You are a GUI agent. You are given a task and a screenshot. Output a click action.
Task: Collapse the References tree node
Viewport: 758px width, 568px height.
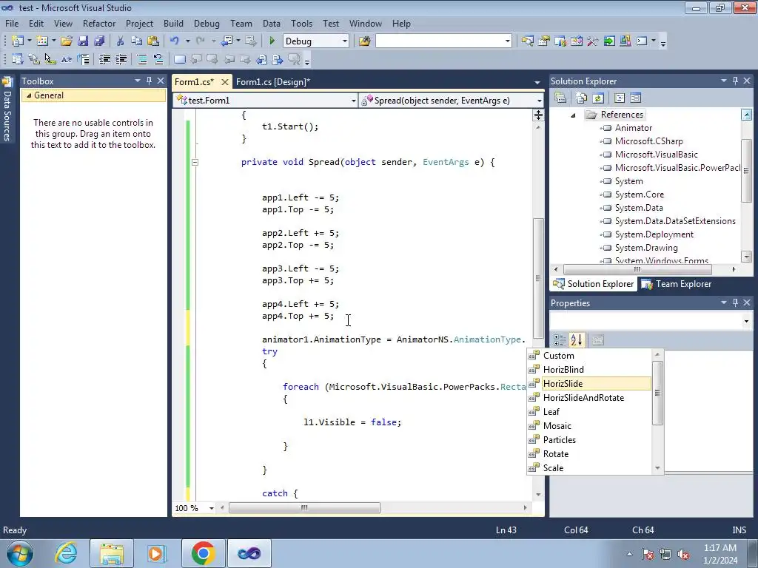pos(574,115)
